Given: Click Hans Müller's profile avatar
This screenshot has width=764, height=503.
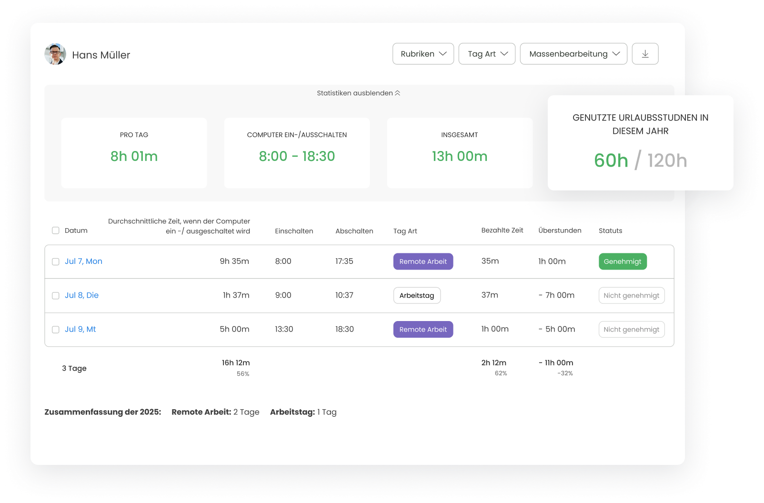Looking at the screenshot, I should pos(55,54).
